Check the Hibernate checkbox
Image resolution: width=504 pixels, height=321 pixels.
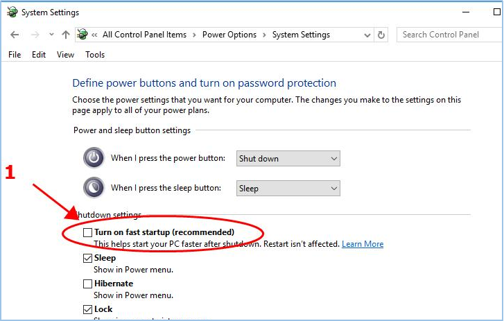coord(87,284)
